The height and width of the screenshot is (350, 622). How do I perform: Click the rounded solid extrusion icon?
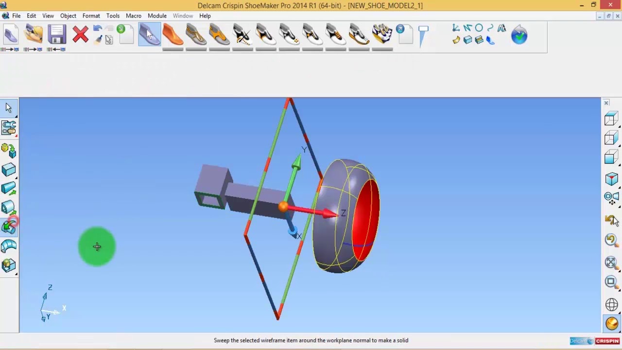(9, 208)
